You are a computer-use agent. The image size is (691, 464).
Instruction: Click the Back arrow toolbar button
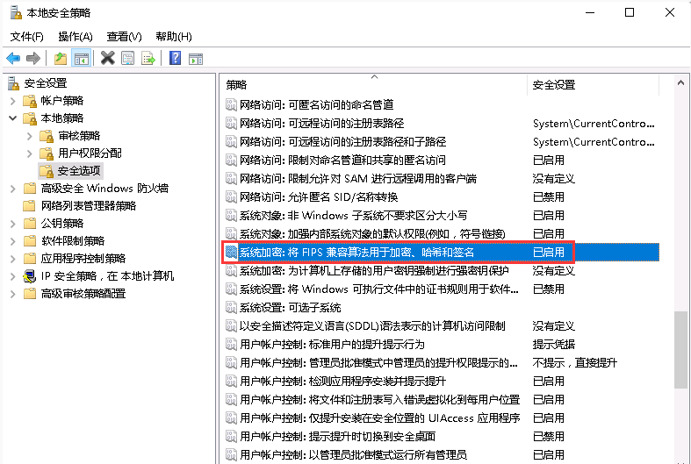(13, 58)
